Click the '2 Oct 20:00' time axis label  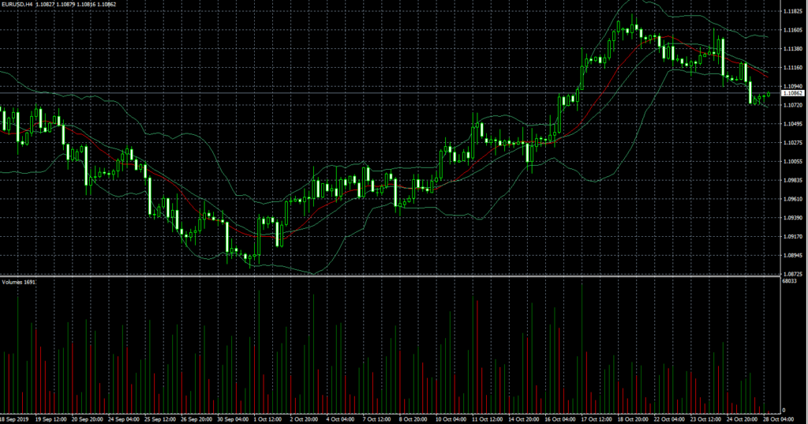(305, 419)
